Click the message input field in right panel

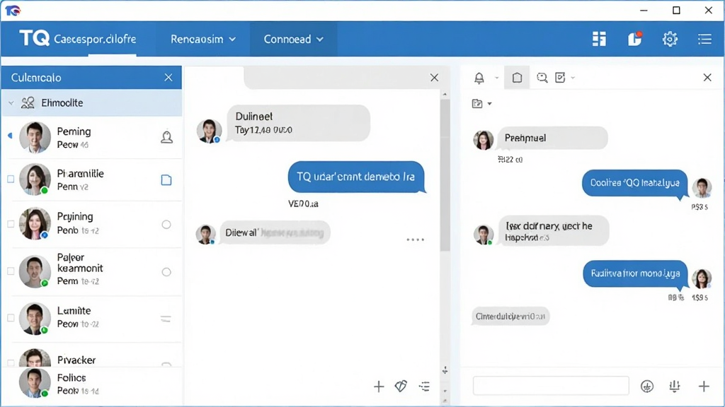point(551,386)
